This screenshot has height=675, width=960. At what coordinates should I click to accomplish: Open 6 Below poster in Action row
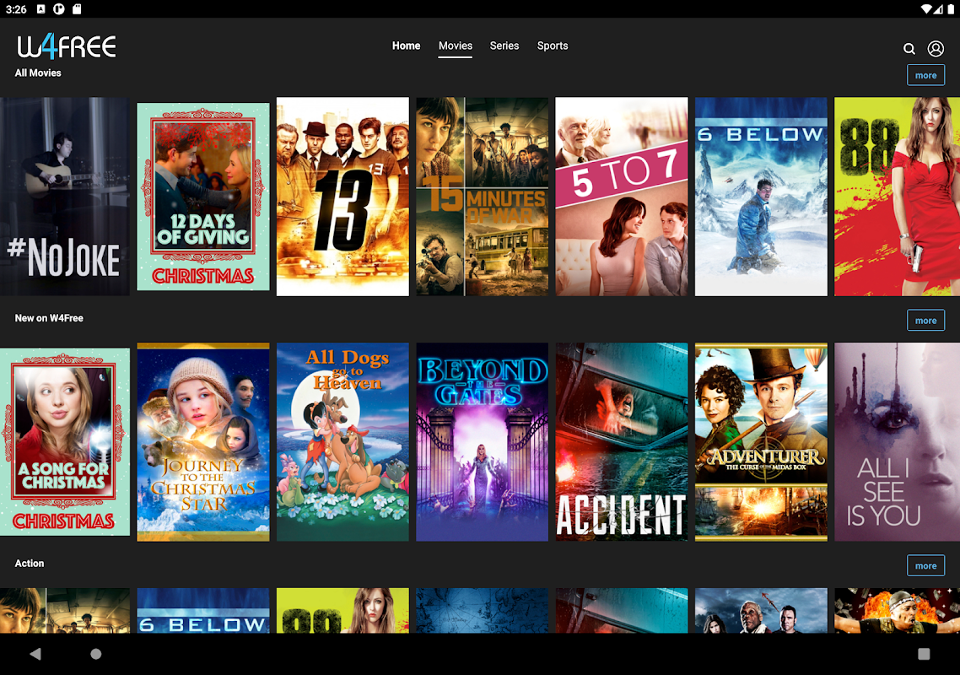203,611
